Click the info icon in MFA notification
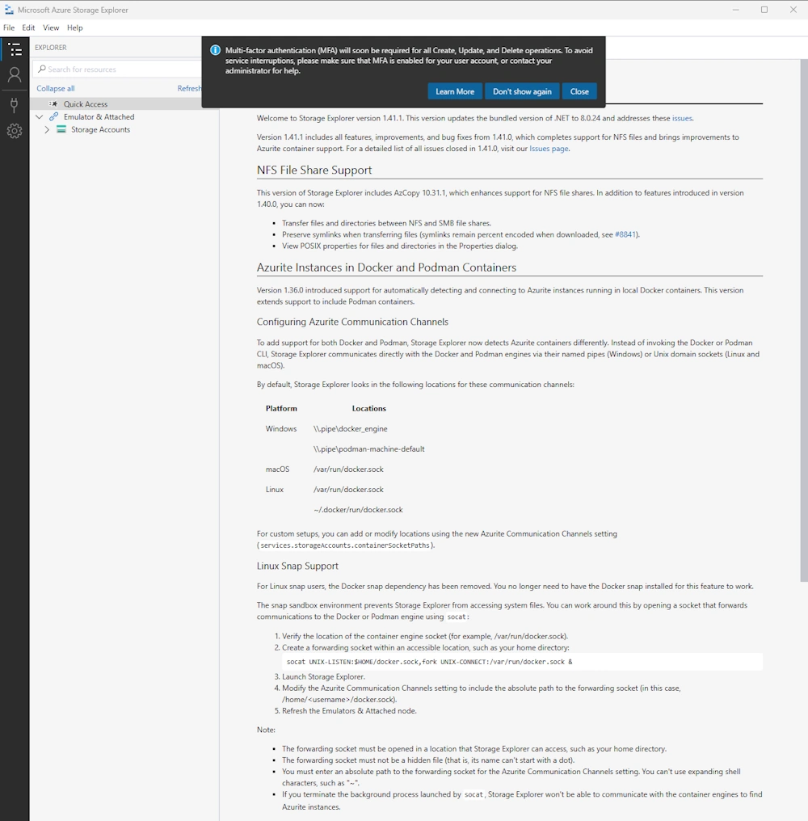This screenshot has width=808, height=821. [215, 50]
